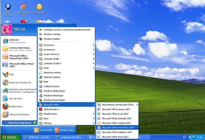205x140 pixels.
Task: Launch Windows Movie Maker
Action: click(66, 100)
